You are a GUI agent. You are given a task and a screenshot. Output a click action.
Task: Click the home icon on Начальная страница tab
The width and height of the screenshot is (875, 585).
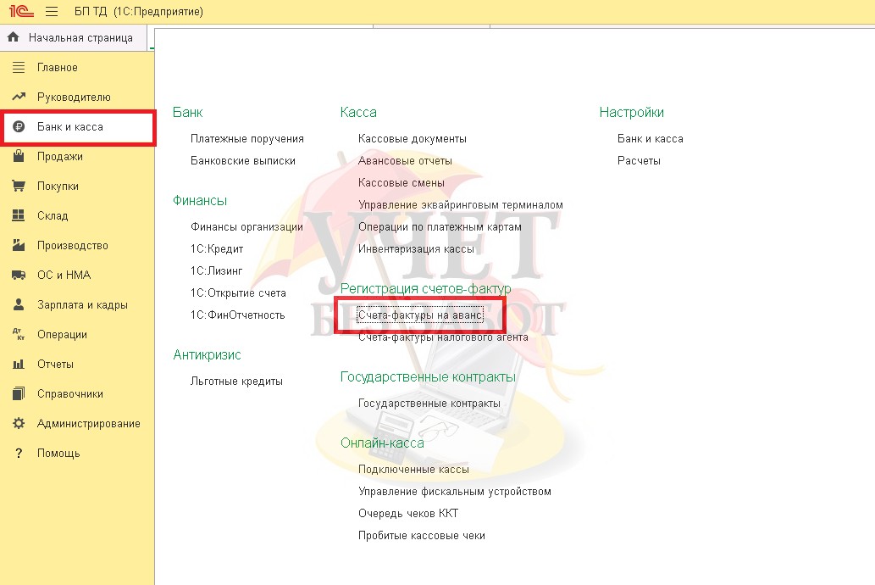click(14, 37)
